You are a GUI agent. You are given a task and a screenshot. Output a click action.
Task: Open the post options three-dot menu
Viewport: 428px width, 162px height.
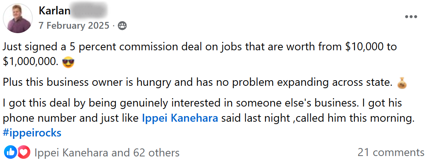411,17
